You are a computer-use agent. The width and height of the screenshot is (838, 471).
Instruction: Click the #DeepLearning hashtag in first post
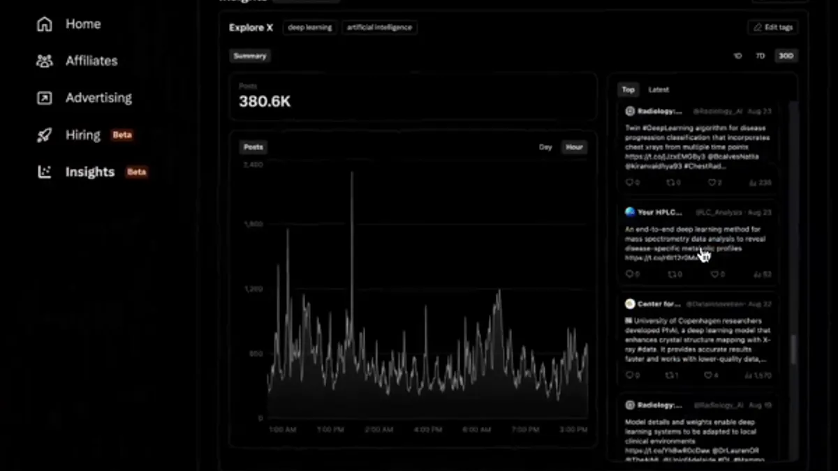[666, 128]
